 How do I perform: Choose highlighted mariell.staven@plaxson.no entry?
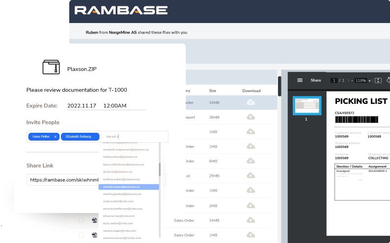pyautogui.click(x=129, y=187)
